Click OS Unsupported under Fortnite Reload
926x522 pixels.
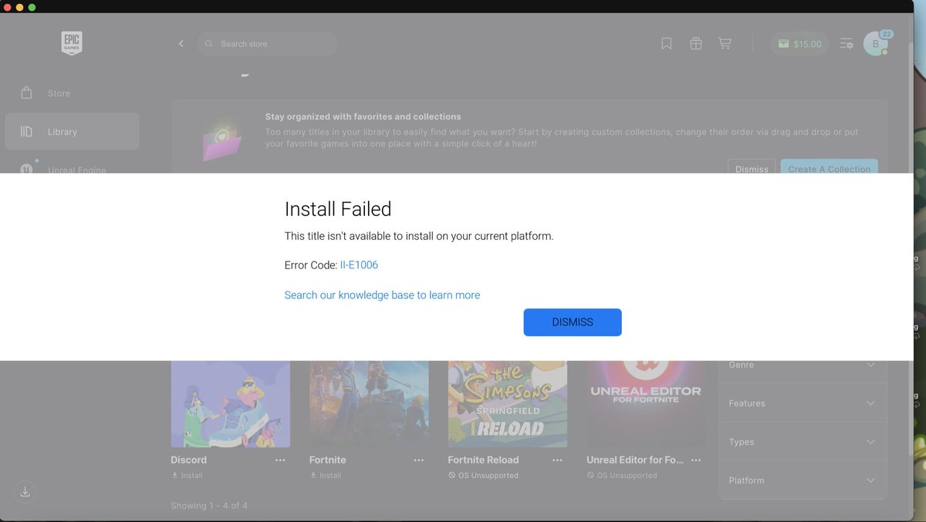483,476
